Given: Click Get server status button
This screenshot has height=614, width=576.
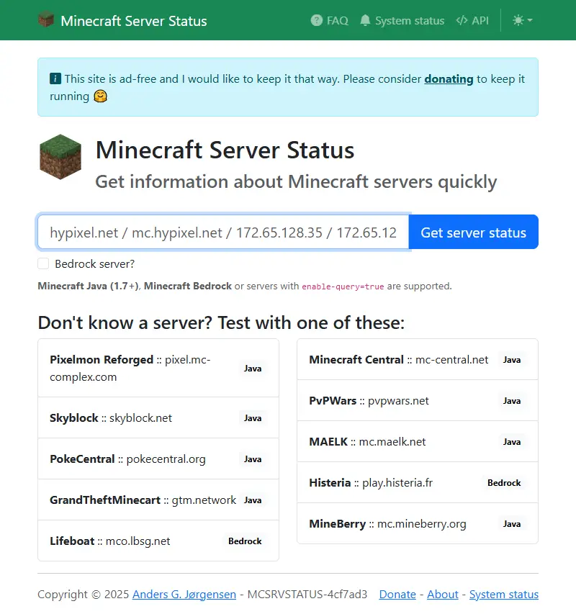Looking at the screenshot, I should click(x=474, y=232).
